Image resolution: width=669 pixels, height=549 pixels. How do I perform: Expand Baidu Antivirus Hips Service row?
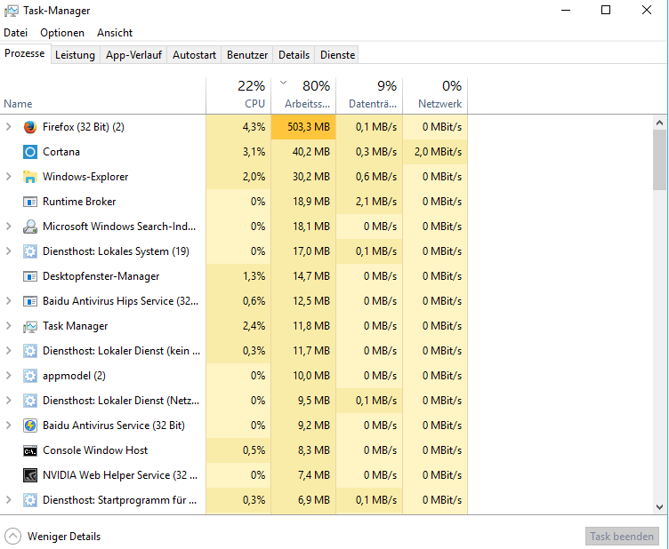point(9,301)
